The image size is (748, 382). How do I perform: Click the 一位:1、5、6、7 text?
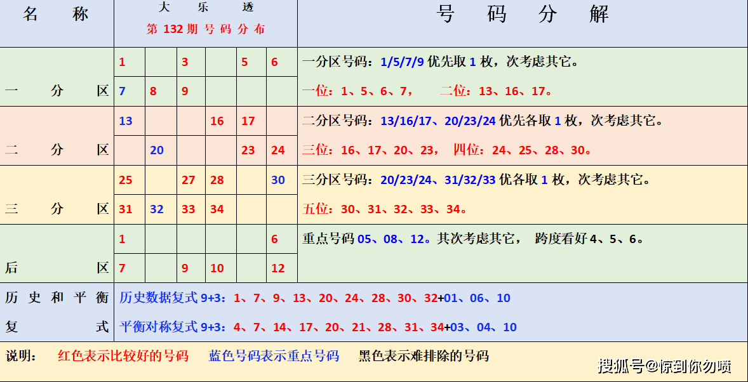[x=357, y=91]
